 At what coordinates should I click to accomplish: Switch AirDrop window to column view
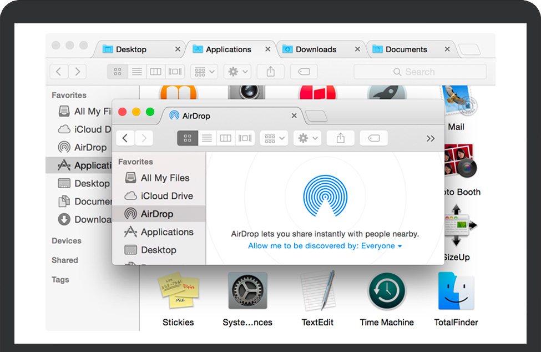225,138
